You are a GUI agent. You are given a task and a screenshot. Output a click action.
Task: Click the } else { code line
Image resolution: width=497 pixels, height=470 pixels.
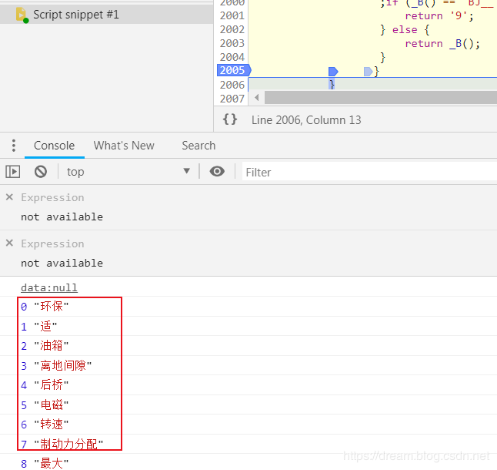coord(405,29)
